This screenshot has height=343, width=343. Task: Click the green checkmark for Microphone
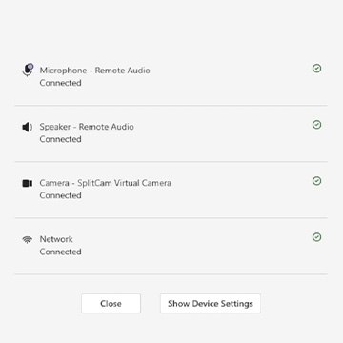[x=316, y=69]
